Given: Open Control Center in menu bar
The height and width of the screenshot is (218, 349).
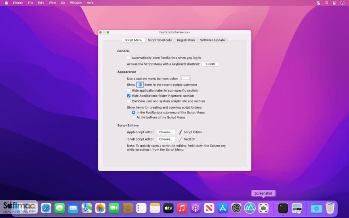Looking at the screenshot, I should pos(334,3).
